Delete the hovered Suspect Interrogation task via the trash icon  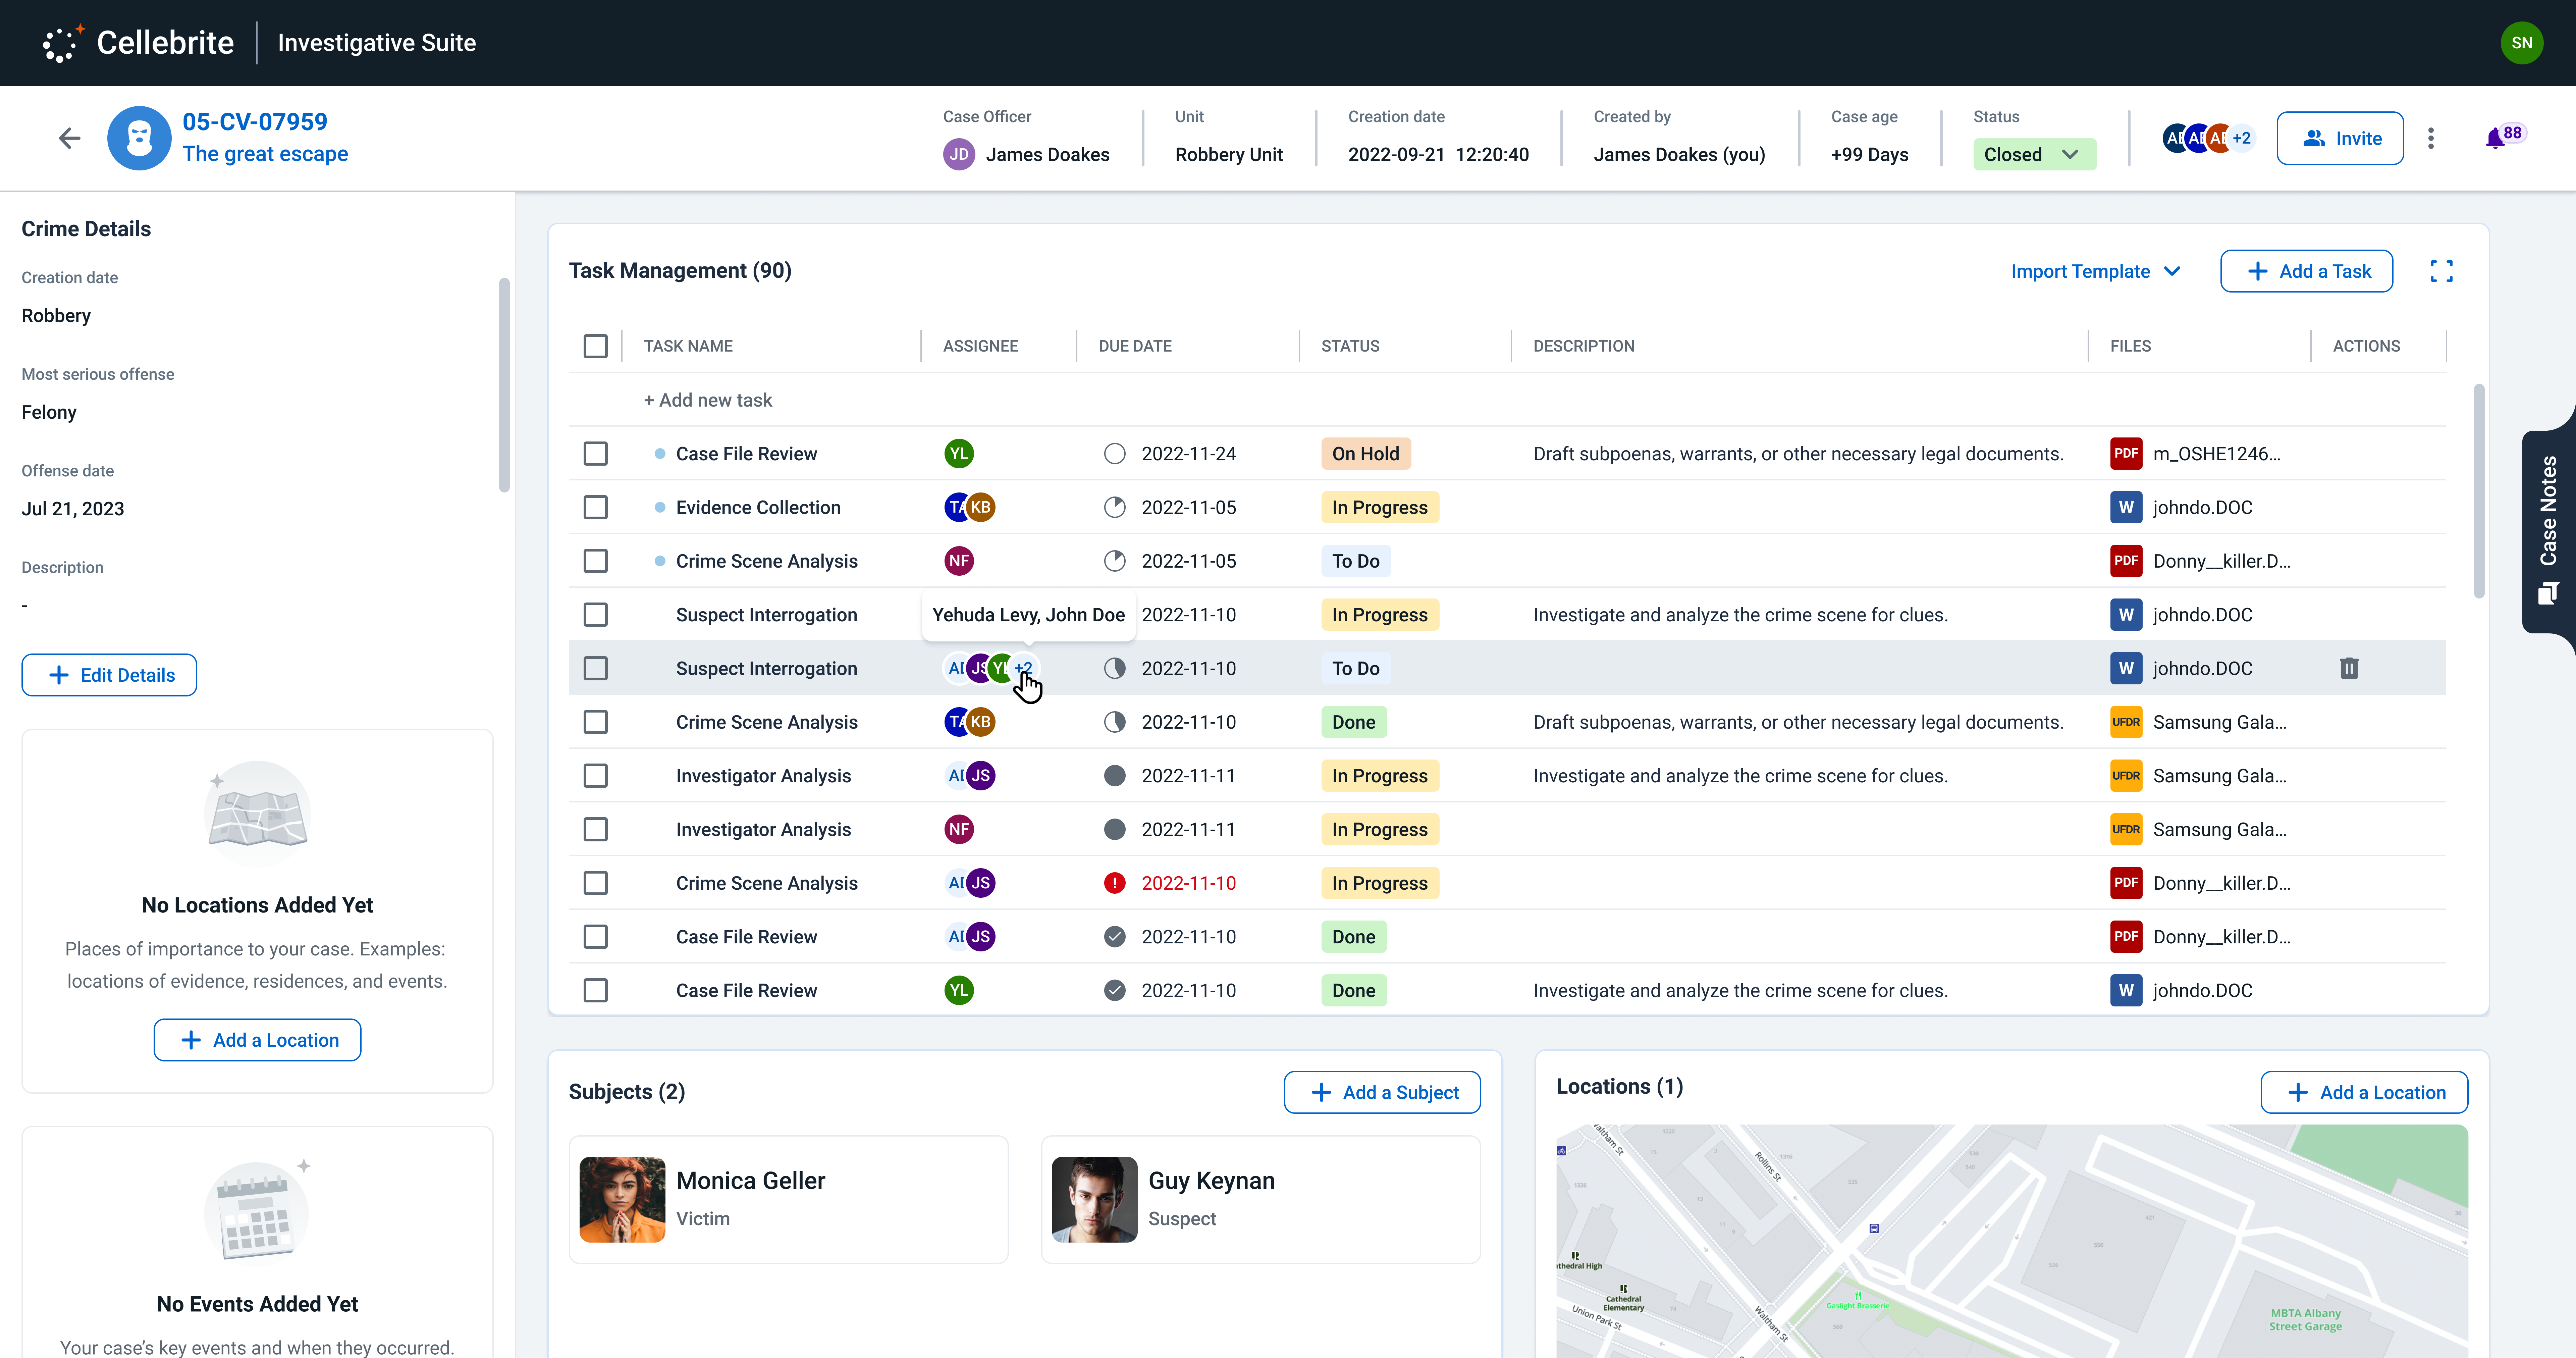(2349, 668)
